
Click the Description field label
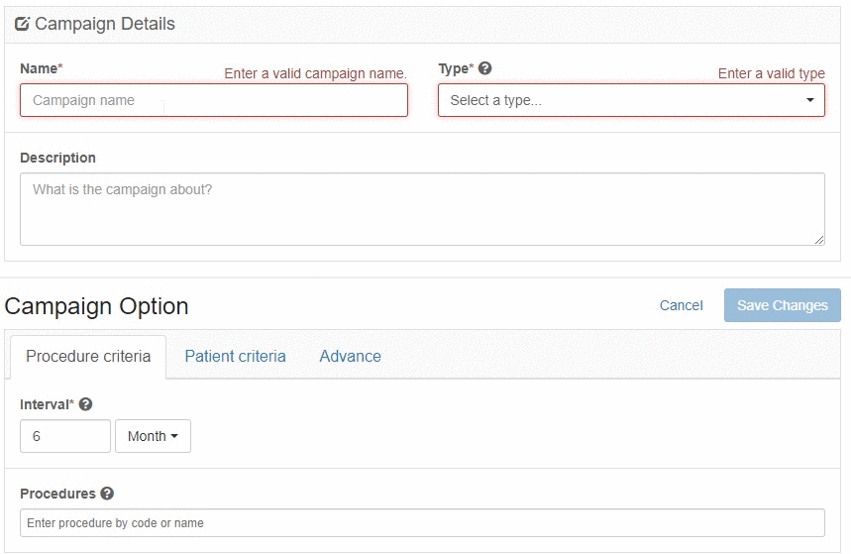(58, 158)
